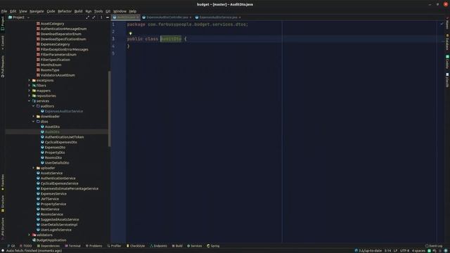Image resolution: width=450 pixels, height=253 pixels.
Task: Click the 3:14 cursor position indicator
Action: tap(387, 251)
